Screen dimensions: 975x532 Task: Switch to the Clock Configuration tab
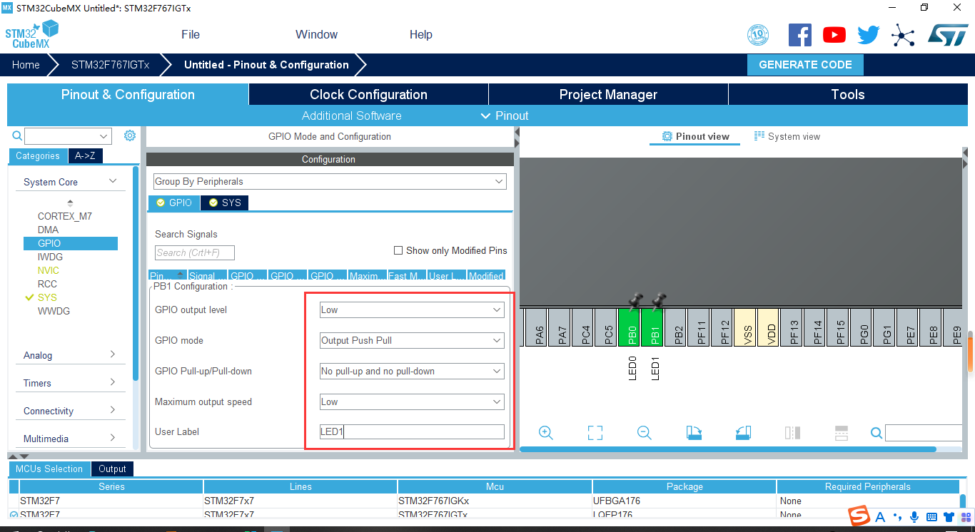coord(368,94)
